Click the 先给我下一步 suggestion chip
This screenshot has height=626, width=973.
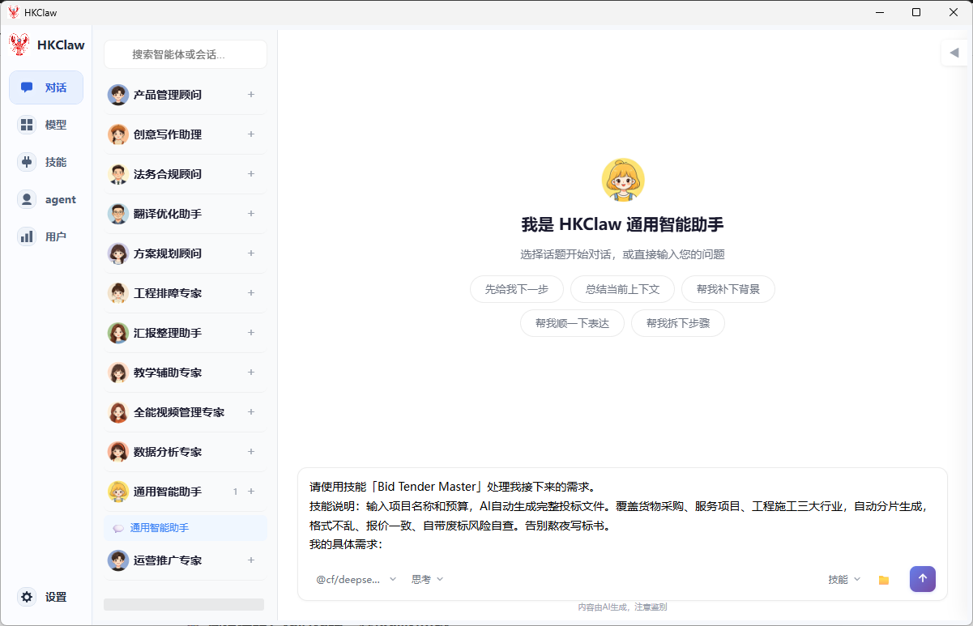click(517, 289)
